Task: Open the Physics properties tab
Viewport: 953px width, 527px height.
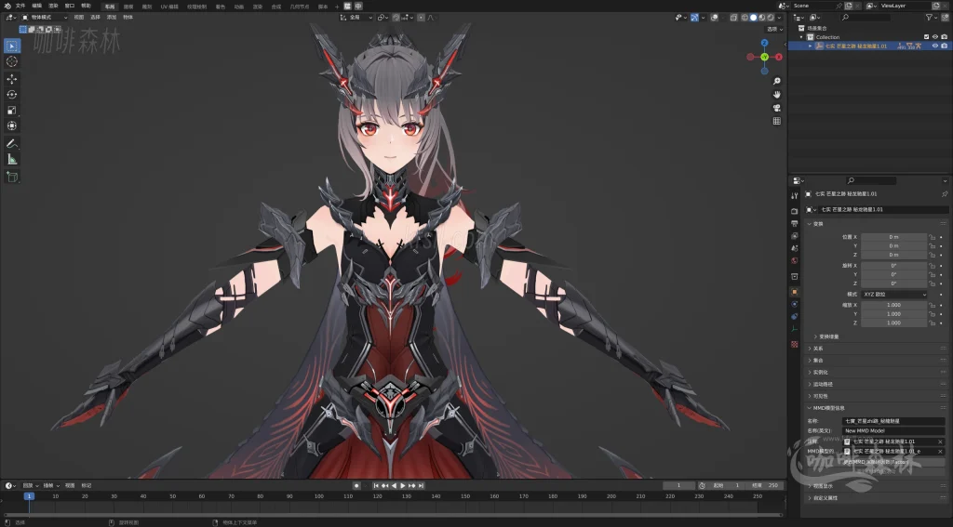Action: [795, 304]
